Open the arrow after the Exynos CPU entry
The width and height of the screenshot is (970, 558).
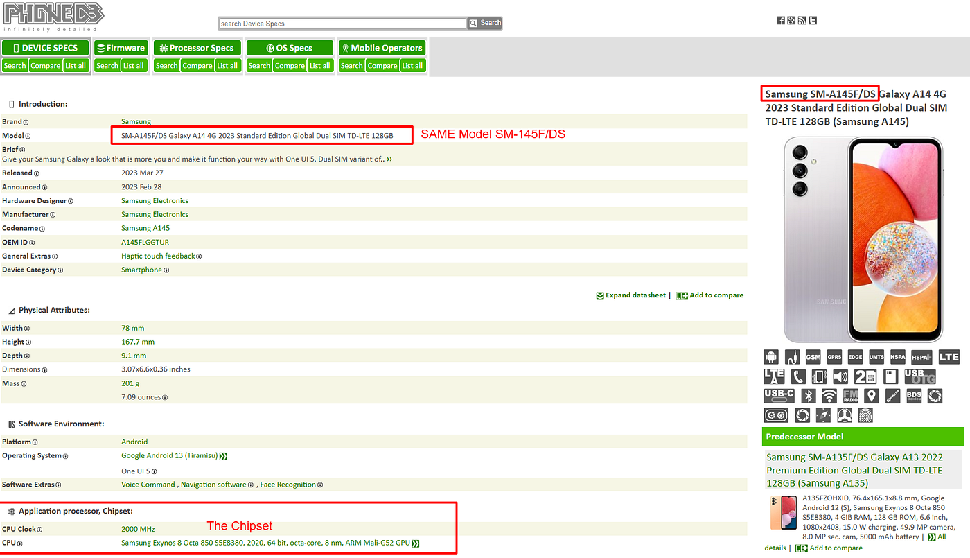click(416, 543)
